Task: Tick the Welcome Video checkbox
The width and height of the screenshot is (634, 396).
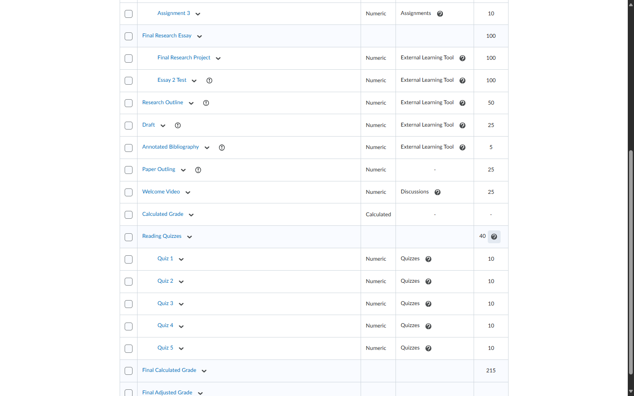Action: (129, 192)
